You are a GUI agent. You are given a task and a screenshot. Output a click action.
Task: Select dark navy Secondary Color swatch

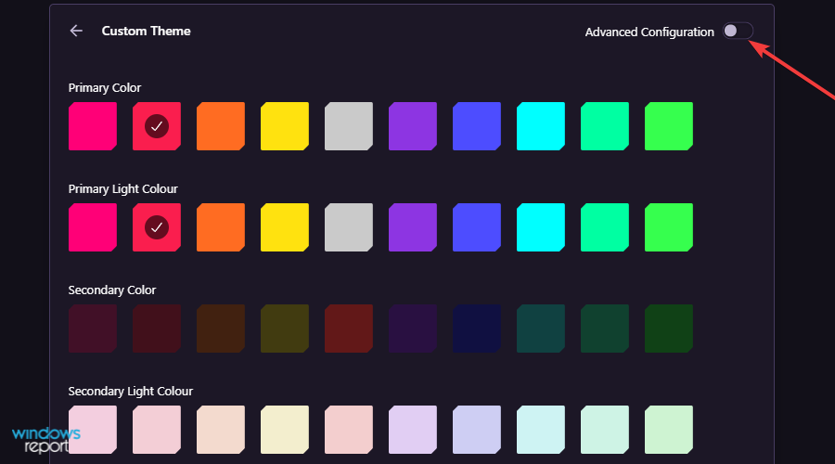[x=477, y=329]
